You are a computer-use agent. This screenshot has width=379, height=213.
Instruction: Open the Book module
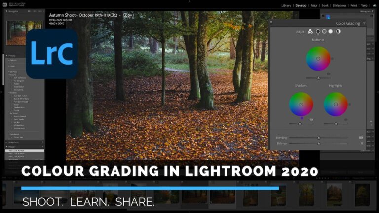point(325,5)
